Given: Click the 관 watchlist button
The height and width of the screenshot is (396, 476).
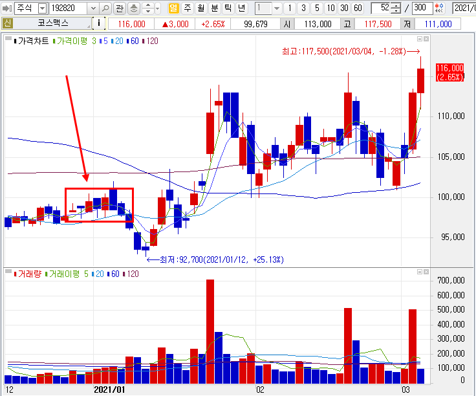Looking at the screenshot, I should (x=120, y=8).
